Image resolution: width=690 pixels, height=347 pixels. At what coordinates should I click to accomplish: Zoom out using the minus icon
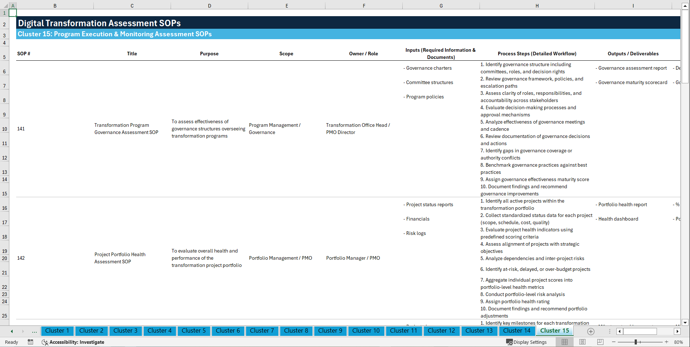click(614, 342)
